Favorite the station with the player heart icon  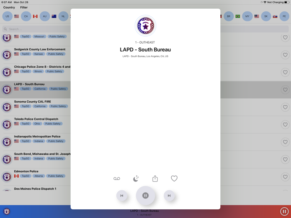174,179
